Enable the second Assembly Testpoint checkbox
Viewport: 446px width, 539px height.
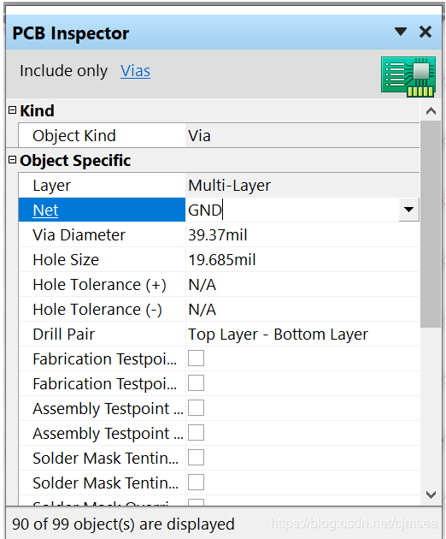tap(196, 432)
